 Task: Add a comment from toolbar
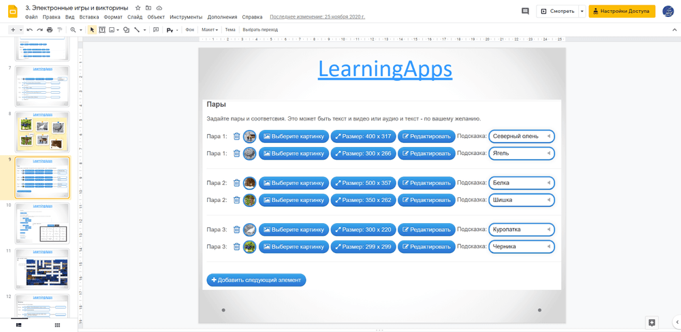click(x=156, y=30)
